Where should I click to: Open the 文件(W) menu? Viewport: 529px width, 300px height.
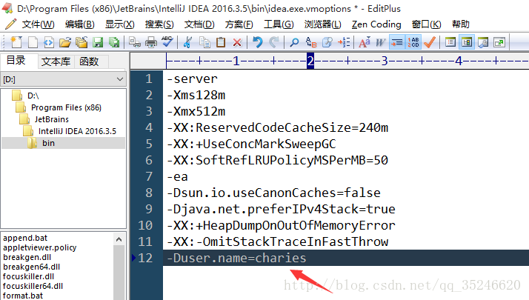[x=38, y=24]
